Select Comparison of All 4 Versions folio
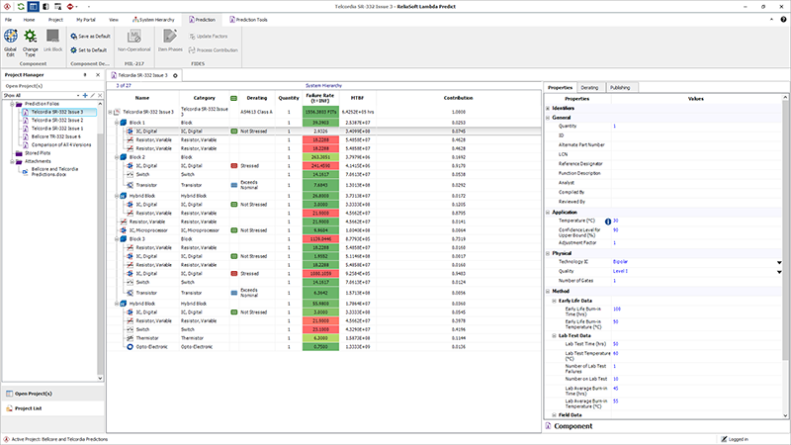Viewport: 791px width, 445px height. click(61, 144)
